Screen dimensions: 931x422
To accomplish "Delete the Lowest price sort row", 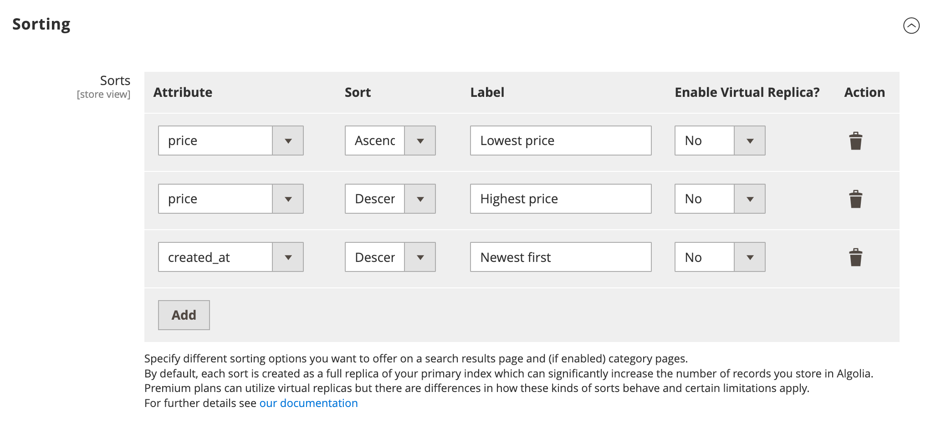I will [855, 141].
